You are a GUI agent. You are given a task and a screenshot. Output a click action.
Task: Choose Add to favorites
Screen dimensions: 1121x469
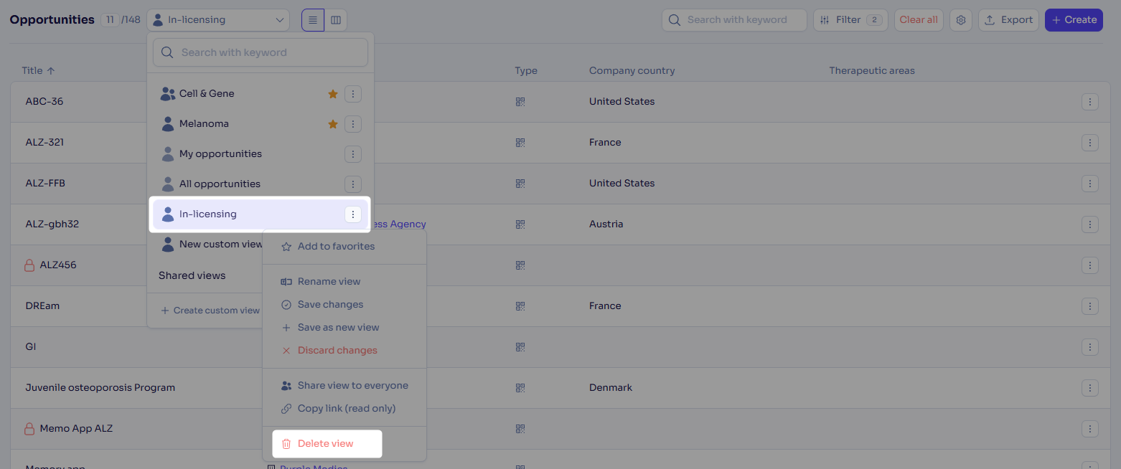click(336, 246)
